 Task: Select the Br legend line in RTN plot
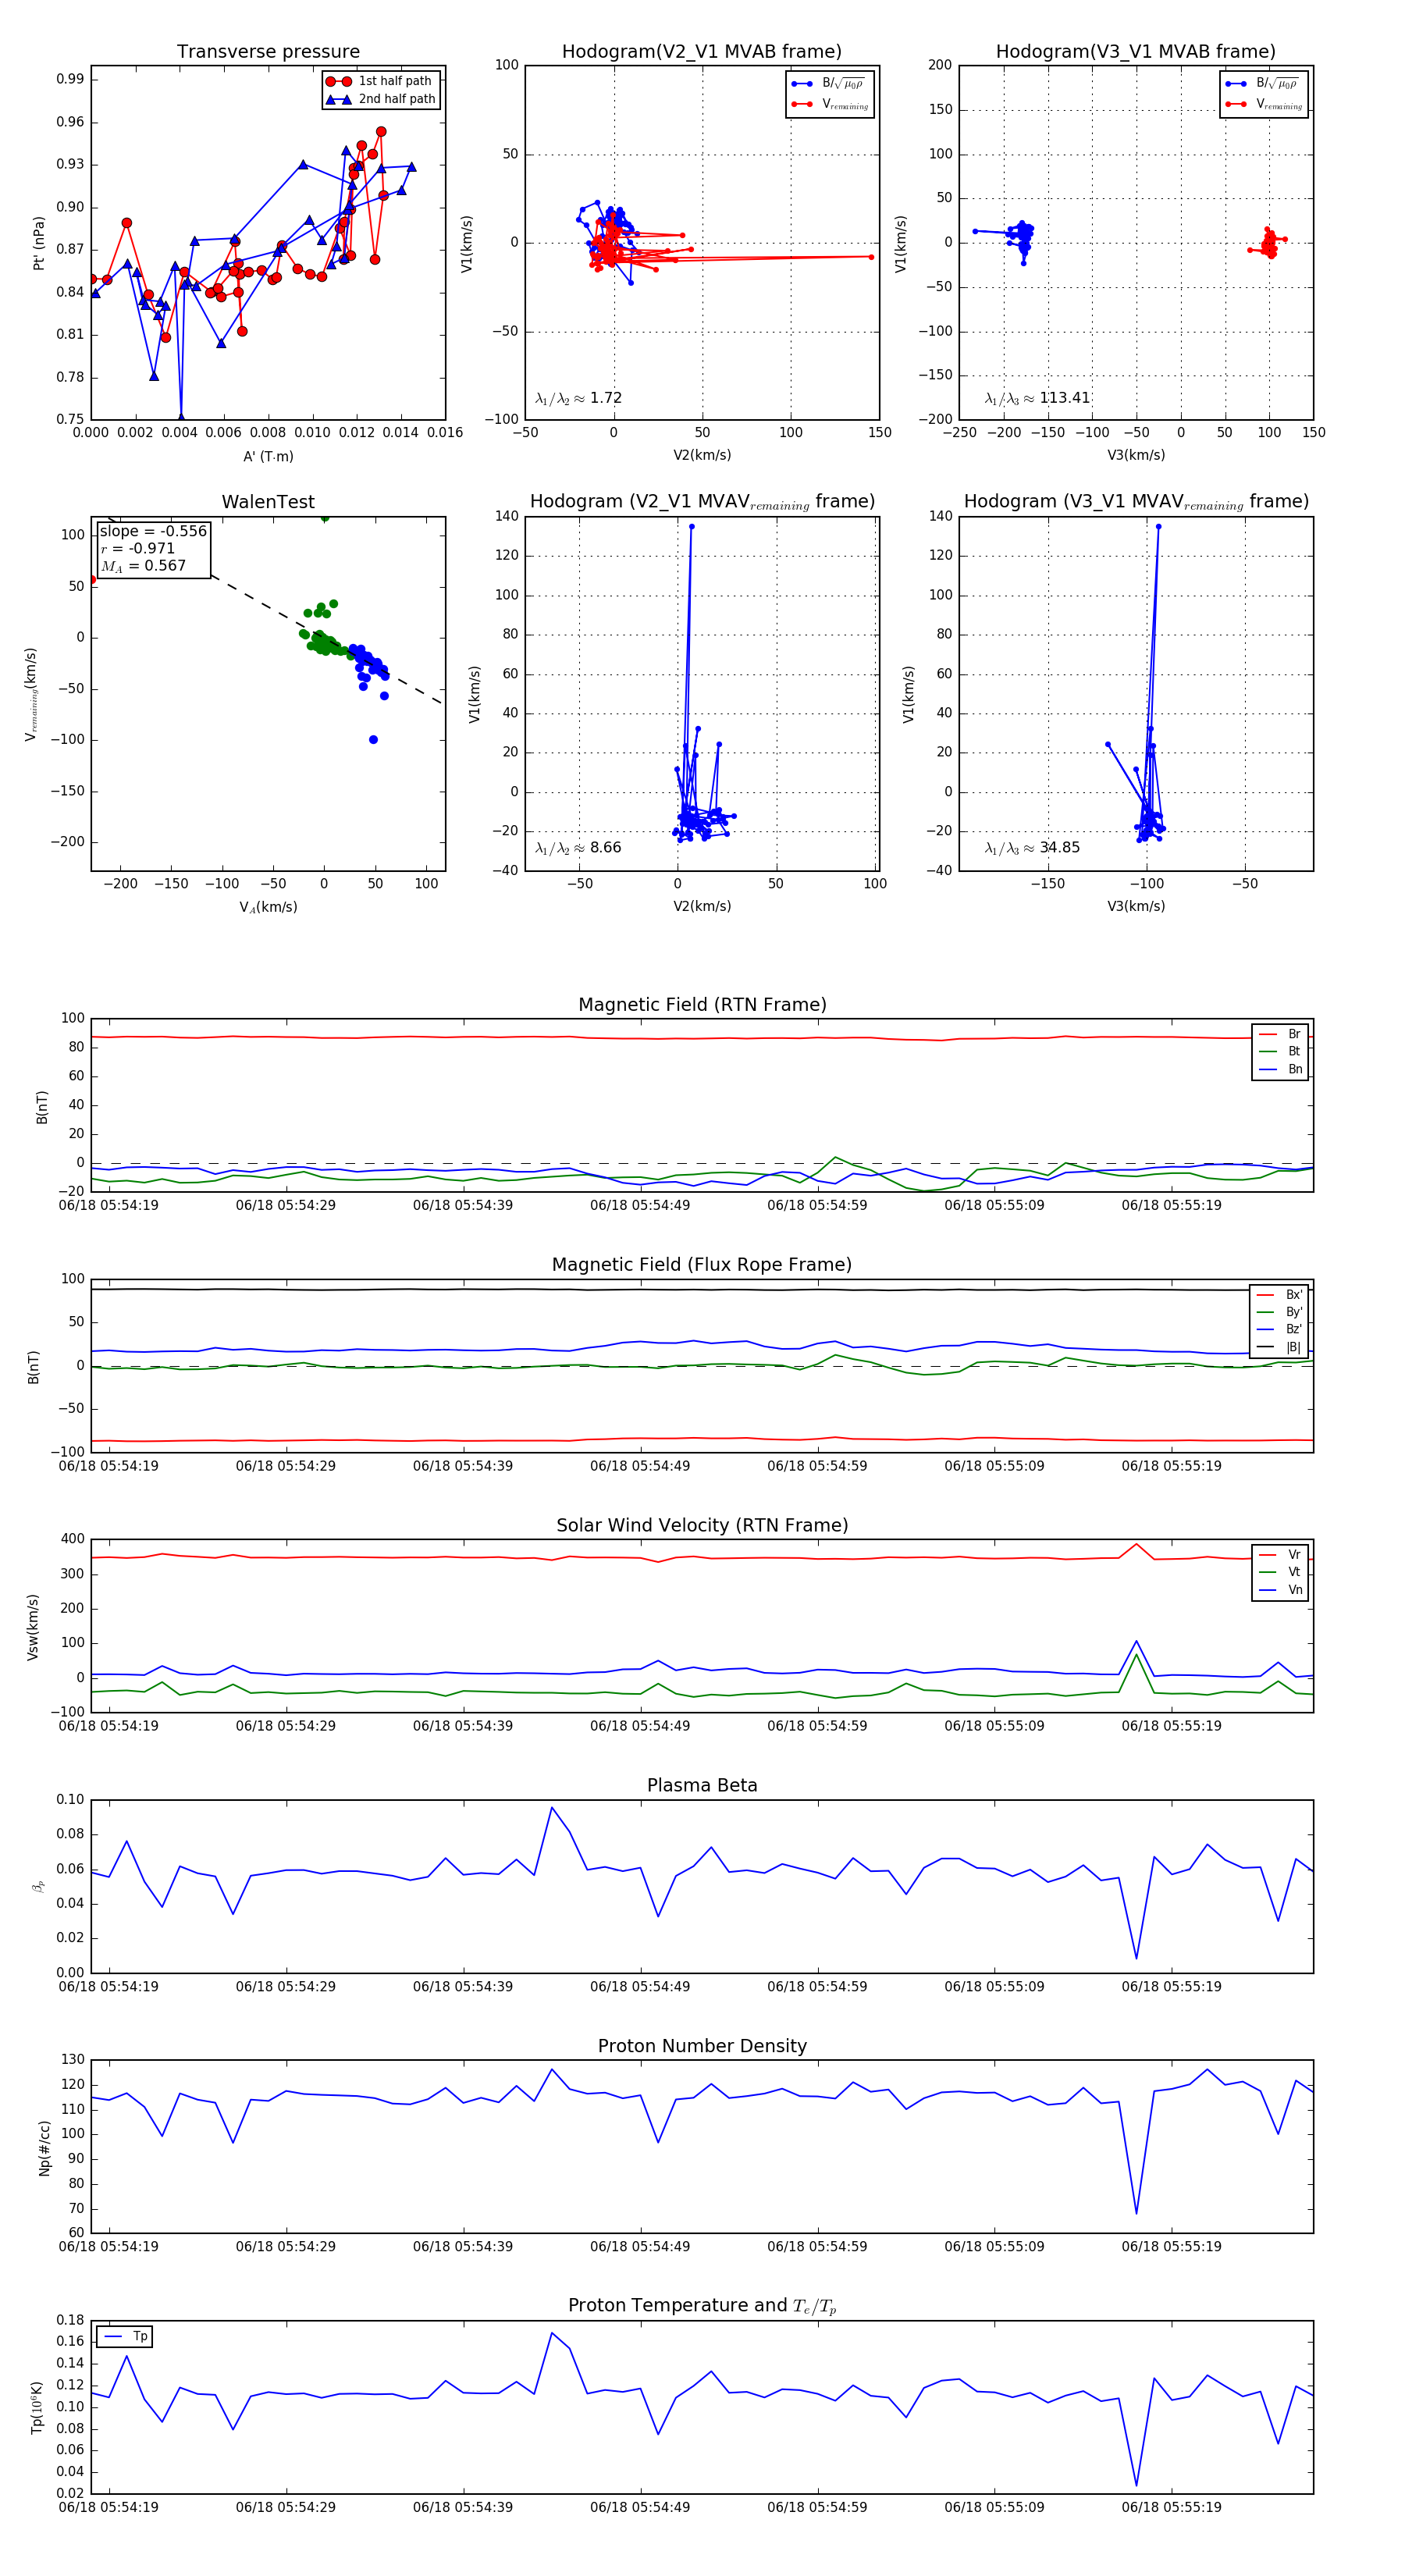[1269, 1034]
